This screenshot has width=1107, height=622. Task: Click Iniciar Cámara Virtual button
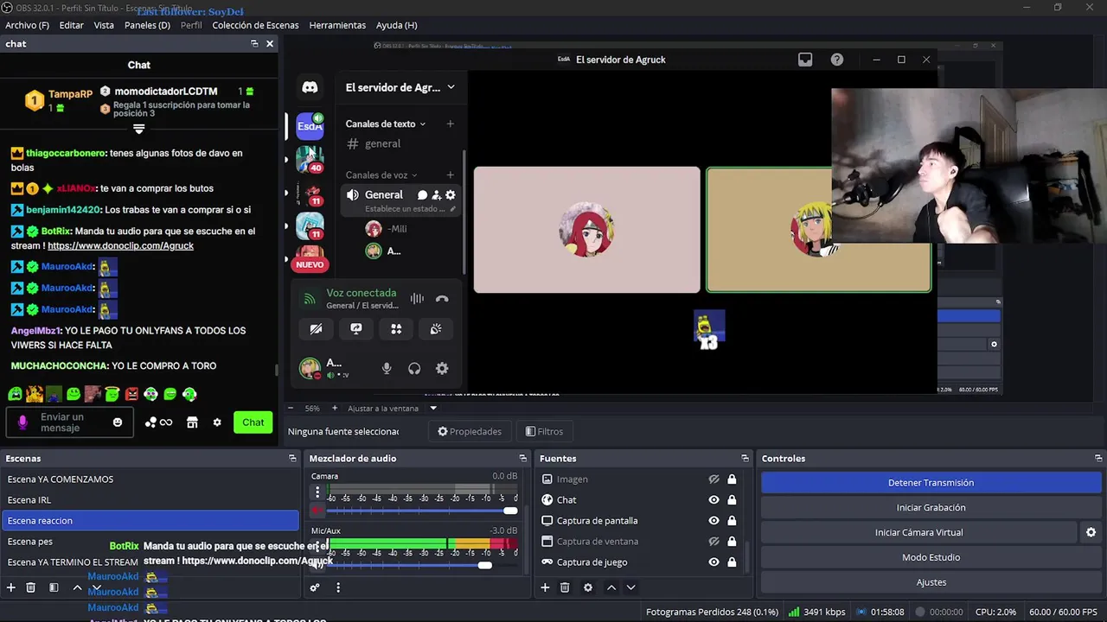918,533
